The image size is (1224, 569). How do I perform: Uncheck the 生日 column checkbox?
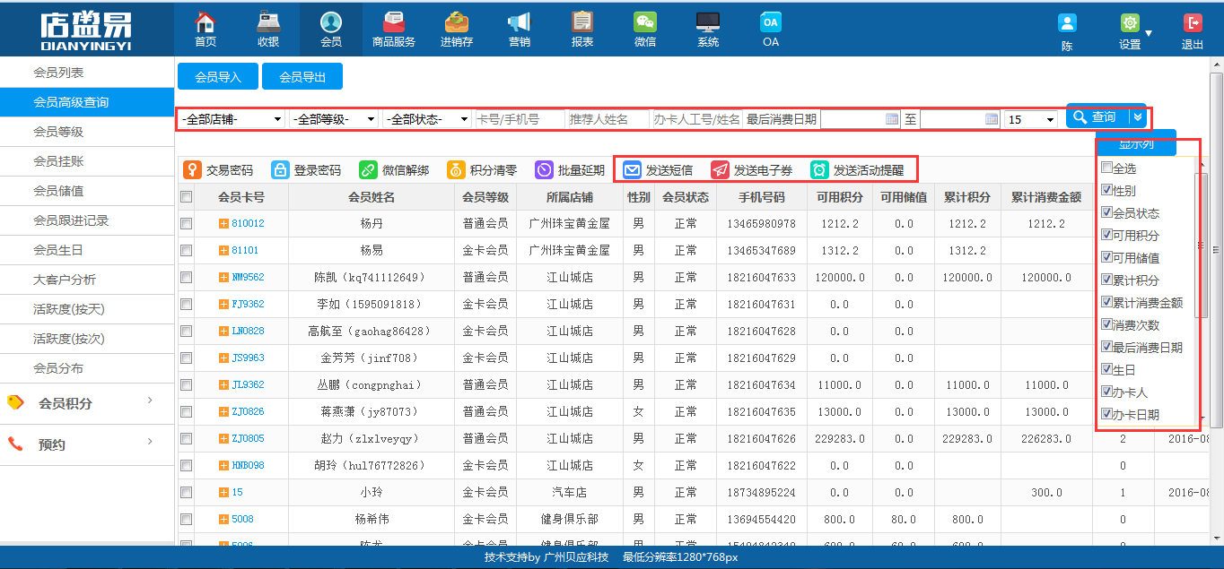tap(1106, 369)
